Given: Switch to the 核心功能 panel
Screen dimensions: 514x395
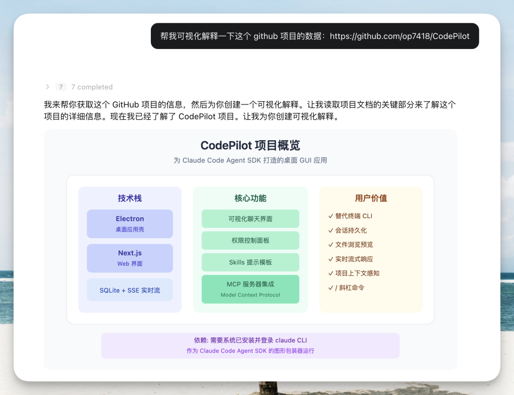Looking at the screenshot, I should pos(250,198).
